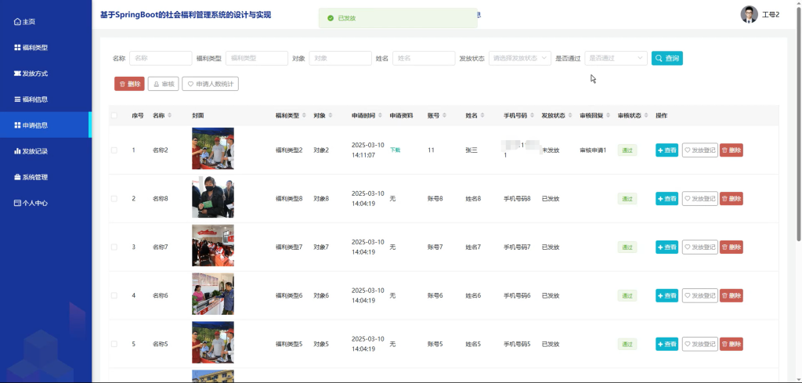Click the cover thumbnail of 名称8
Screen dimensions: 802x383
tap(213, 197)
